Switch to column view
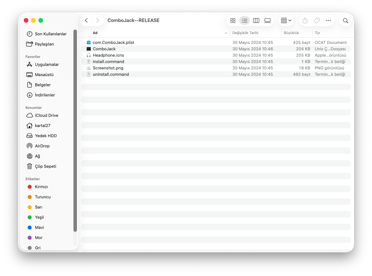372x276 pixels. point(256,21)
